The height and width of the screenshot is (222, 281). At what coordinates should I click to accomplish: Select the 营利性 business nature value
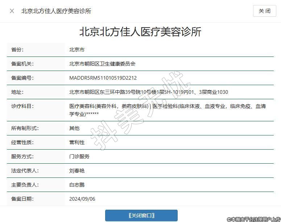(77, 142)
